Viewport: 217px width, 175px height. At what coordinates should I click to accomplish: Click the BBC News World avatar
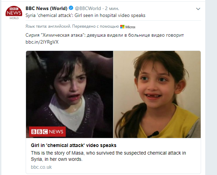click(x=14, y=13)
